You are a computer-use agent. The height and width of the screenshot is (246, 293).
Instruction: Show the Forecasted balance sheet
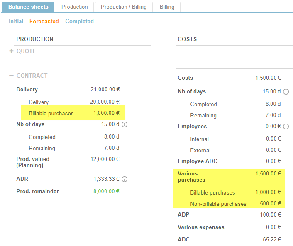pyautogui.click(x=44, y=21)
